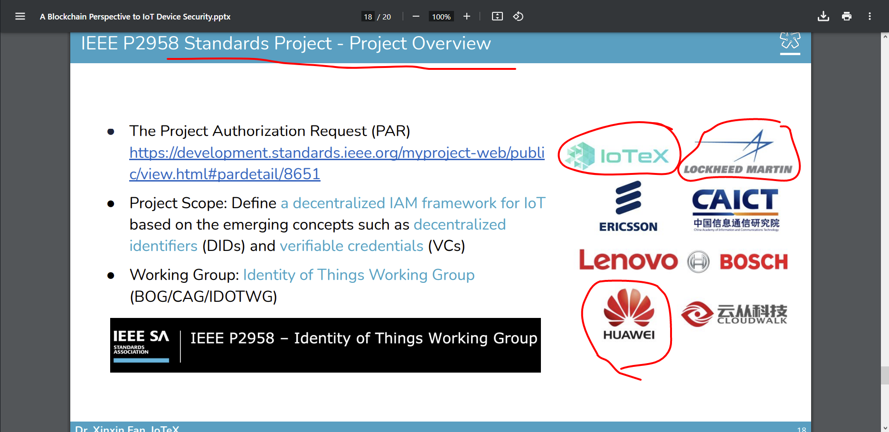Download the PDF file
The image size is (889, 432).
[823, 16]
